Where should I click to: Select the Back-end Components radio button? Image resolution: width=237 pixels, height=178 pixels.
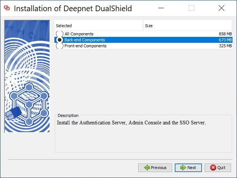click(x=59, y=40)
